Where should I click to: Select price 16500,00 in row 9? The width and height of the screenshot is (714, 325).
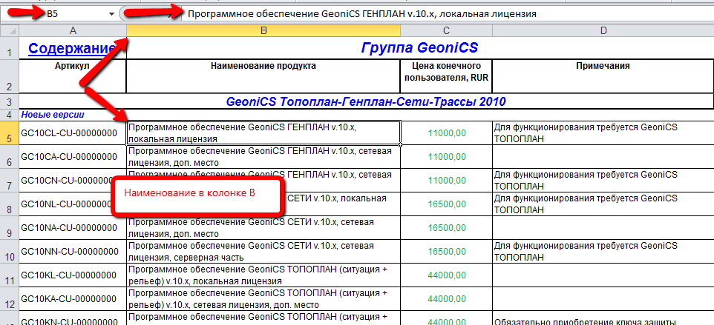click(x=446, y=227)
